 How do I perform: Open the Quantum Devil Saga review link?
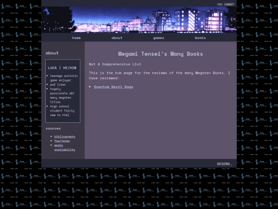(113, 87)
